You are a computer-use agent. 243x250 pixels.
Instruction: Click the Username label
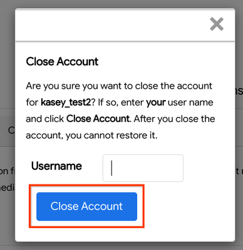coord(56,166)
